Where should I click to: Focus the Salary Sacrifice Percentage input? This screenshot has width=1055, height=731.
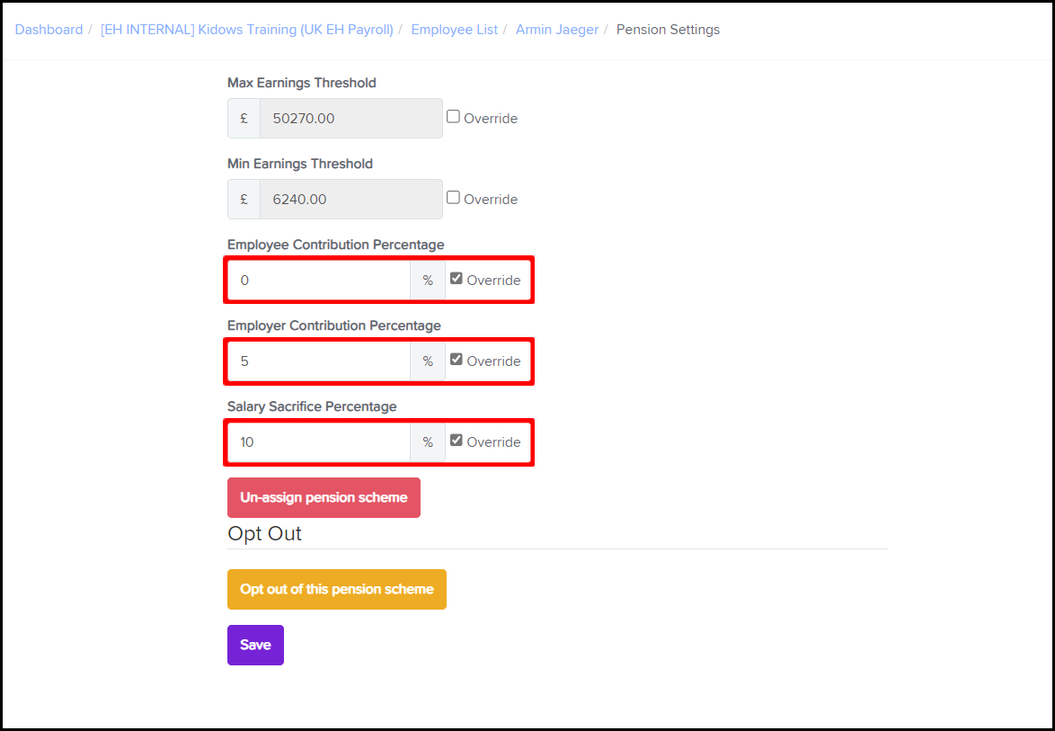(319, 442)
